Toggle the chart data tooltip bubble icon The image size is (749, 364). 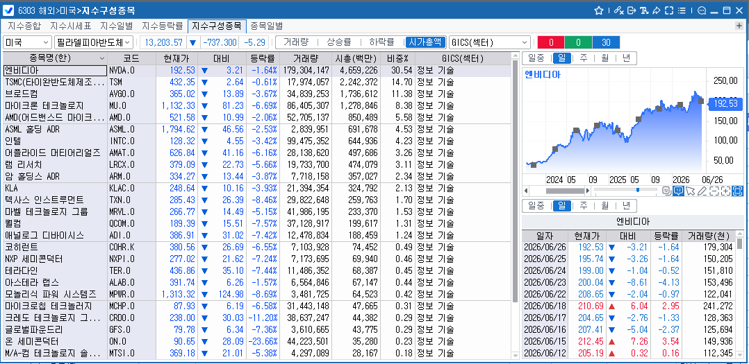pyautogui.click(x=678, y=191)
